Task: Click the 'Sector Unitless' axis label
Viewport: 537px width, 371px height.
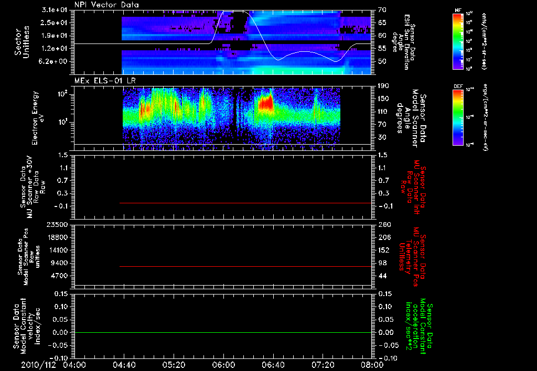Action: tap(22, 42)
